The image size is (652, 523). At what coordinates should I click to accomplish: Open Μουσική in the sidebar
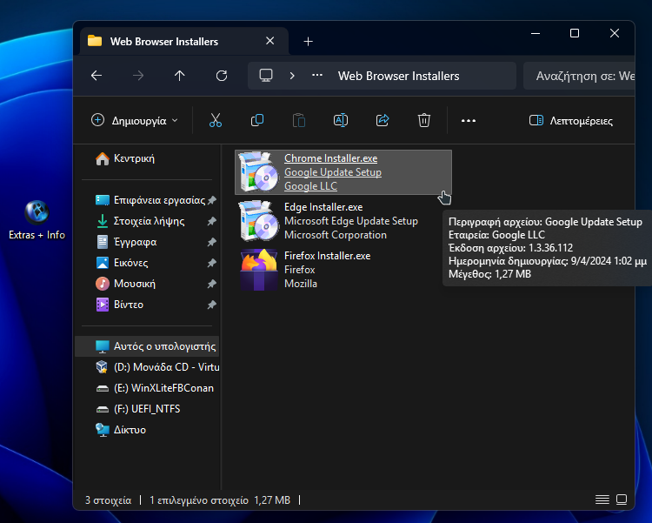point(125,284)
